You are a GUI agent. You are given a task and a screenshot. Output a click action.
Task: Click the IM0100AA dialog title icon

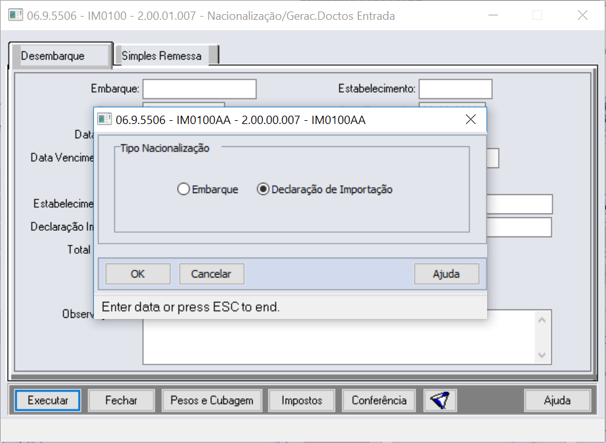[x=104, y=120]
